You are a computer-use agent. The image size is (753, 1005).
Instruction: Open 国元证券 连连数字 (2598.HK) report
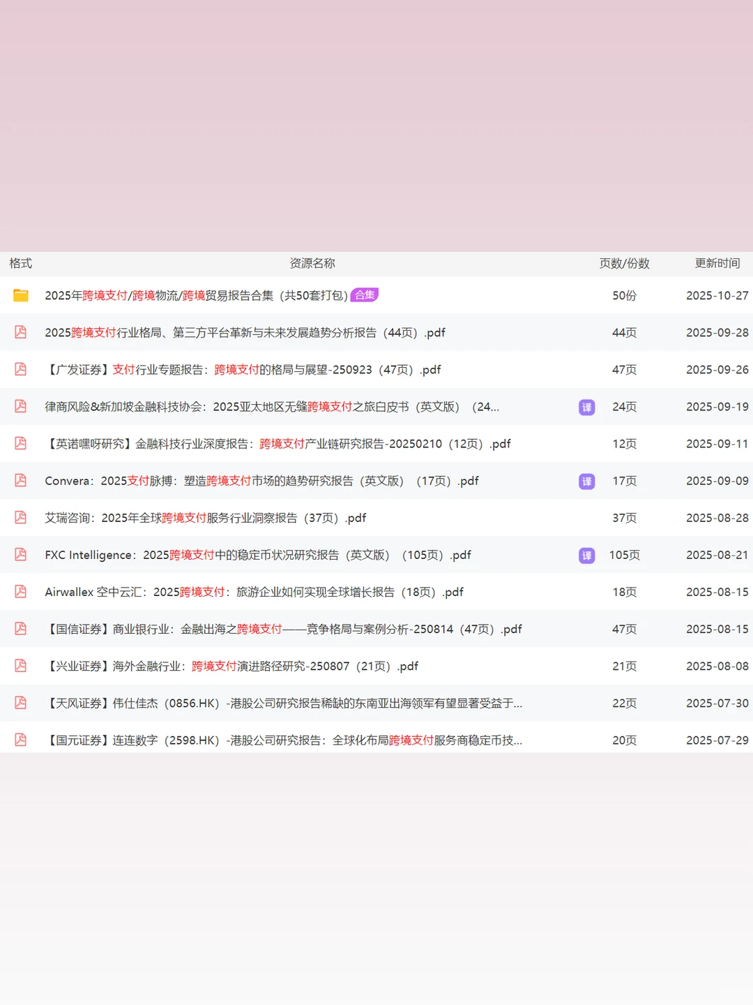pos(283,740)
